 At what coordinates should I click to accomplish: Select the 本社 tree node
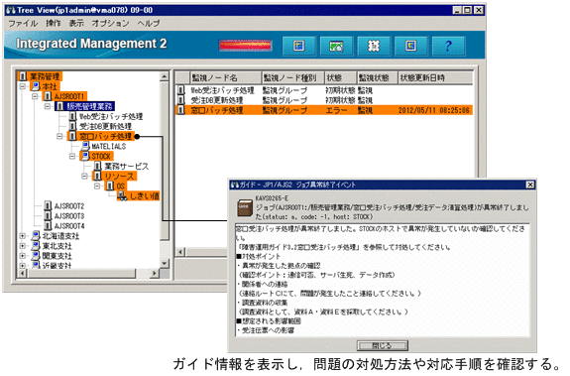[x=50, y=86]
